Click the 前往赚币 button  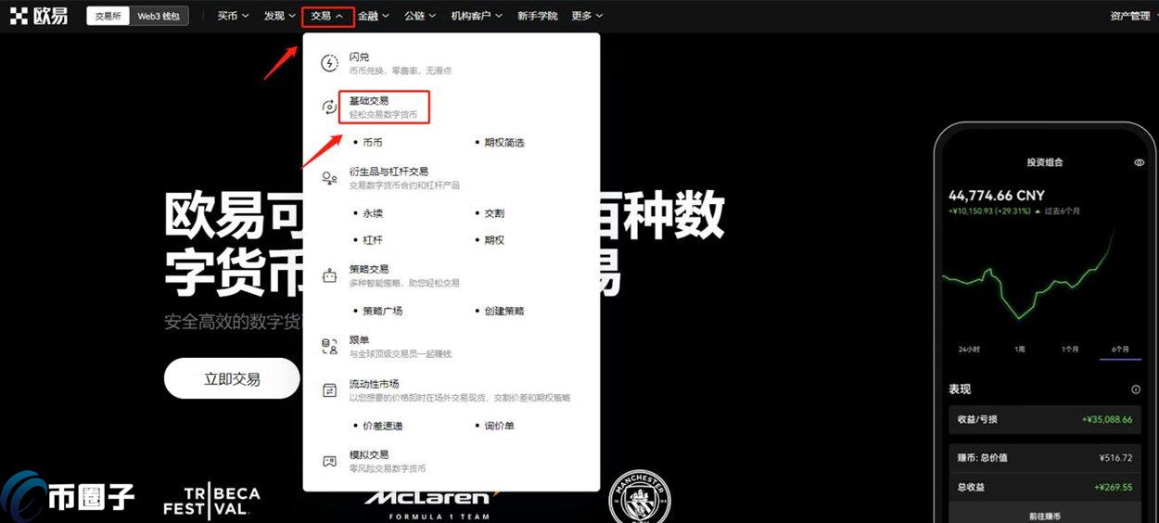pyautogui.click(x=1043, y=516)
